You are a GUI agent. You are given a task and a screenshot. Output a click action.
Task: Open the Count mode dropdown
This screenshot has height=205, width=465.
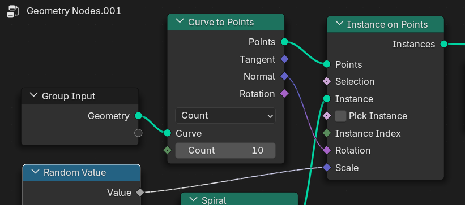tap(225, 115)
